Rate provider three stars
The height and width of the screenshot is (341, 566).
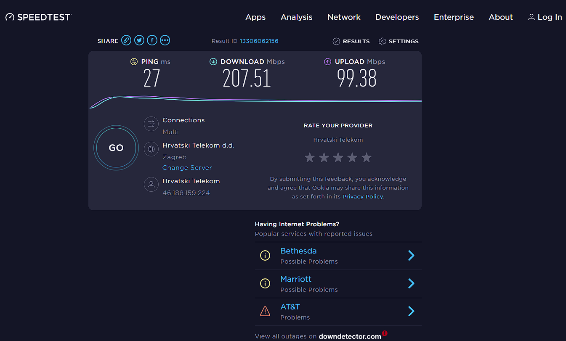point(338,158)
